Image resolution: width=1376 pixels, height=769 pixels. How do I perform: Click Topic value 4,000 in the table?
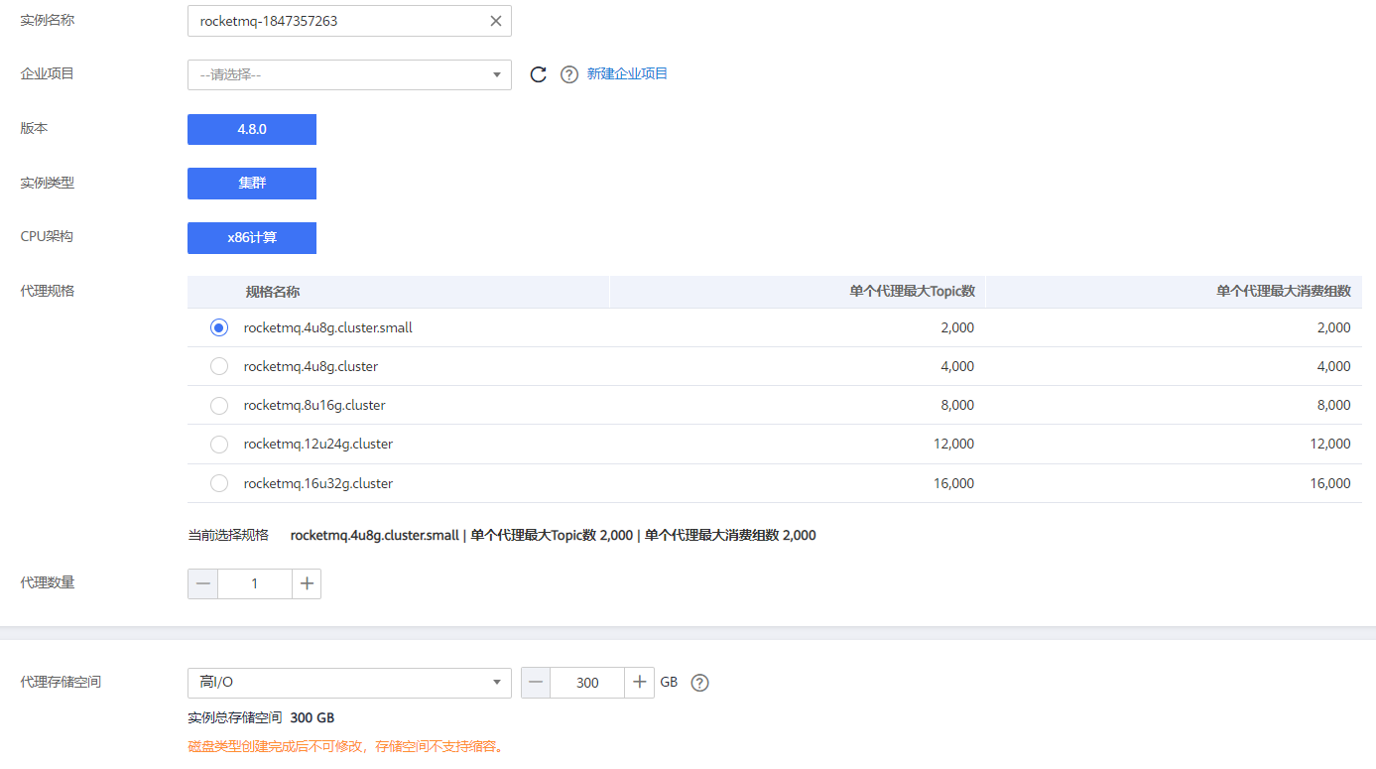tap(957, 366)
